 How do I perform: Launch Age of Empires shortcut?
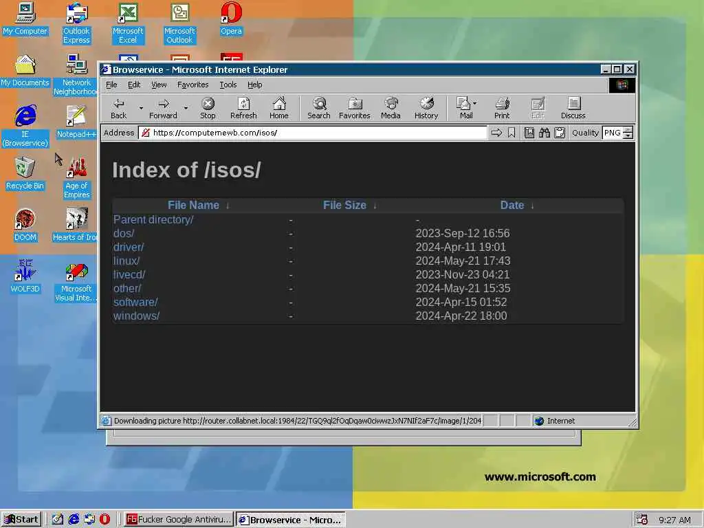click(77, 178)
